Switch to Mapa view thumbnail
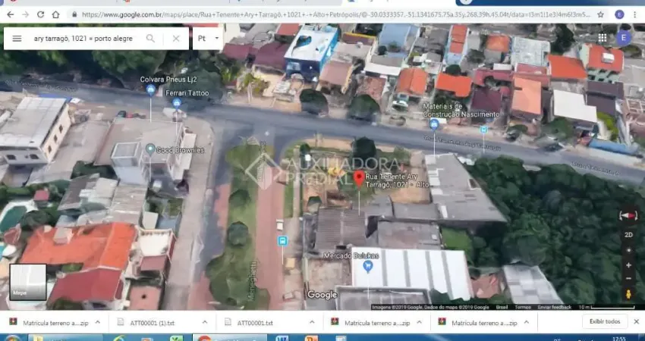The width and height of the screenshot is (645, 341). [28, 282]
